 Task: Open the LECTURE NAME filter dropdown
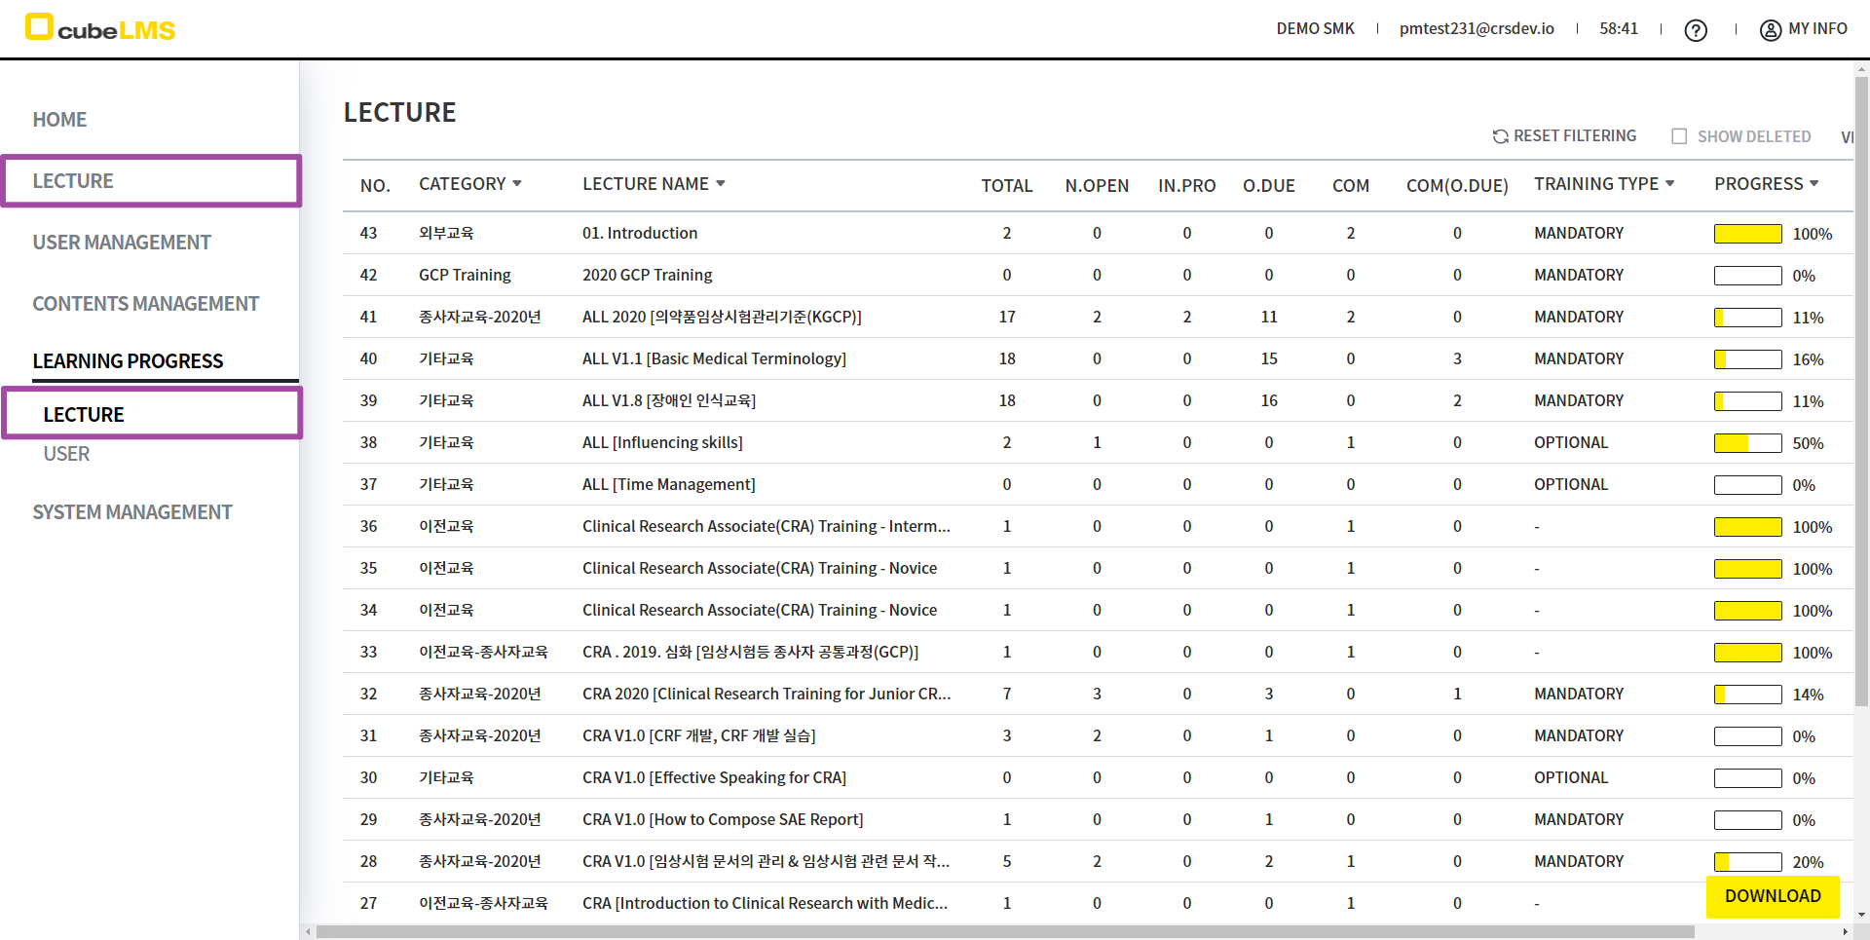pyautogui.click(x=721, y=184)
